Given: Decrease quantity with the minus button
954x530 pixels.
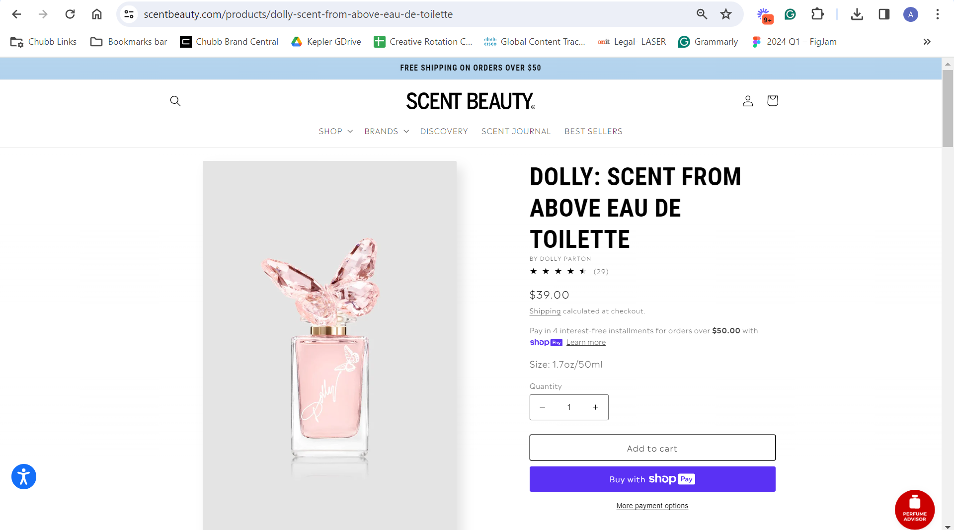Looking at the screenshot, I should [543, 407].
